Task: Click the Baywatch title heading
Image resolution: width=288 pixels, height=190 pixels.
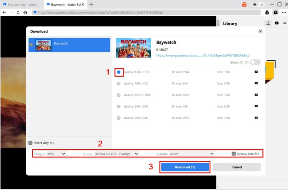Action: (166, 42)
